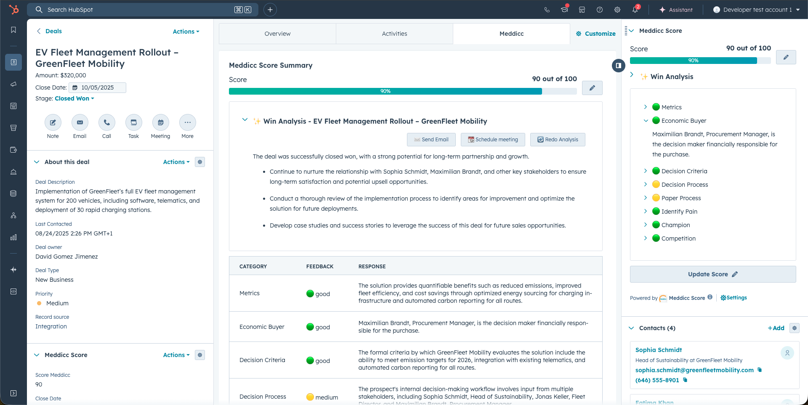Click the Call phone icon
The image size is (808, 405).
tap(106, 122)
